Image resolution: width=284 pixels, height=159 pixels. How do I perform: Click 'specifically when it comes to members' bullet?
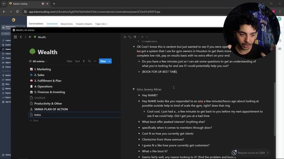177,128
